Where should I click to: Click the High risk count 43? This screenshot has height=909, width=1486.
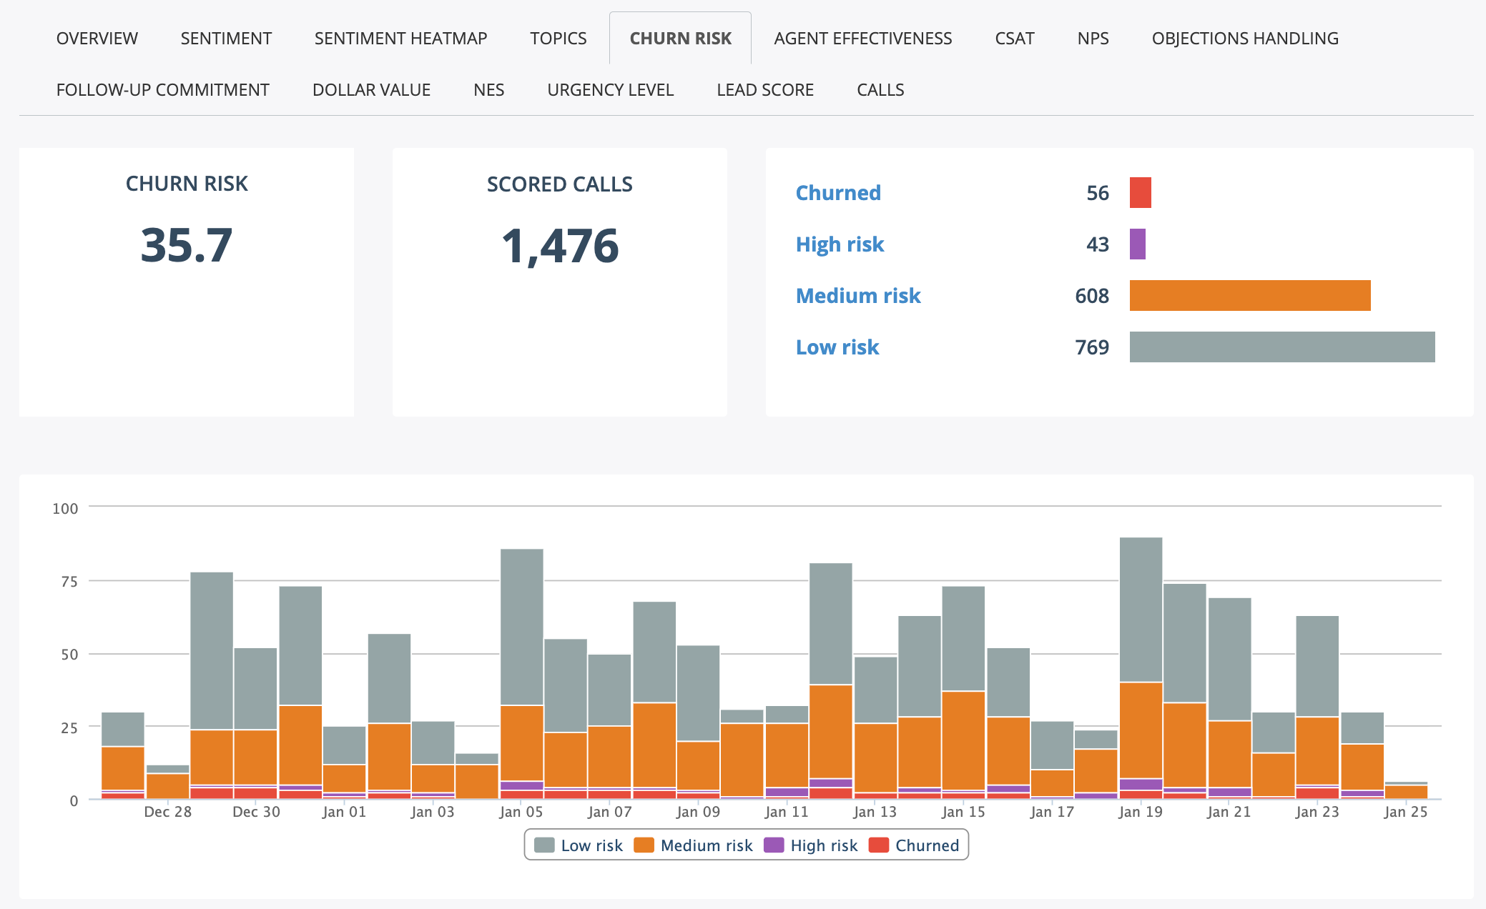[1098, 244]
